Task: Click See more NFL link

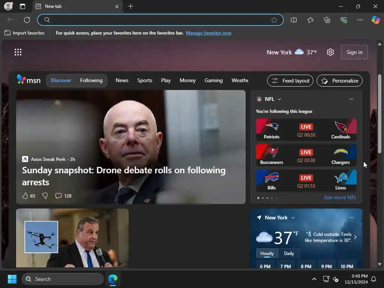Action: coord(340,197)
